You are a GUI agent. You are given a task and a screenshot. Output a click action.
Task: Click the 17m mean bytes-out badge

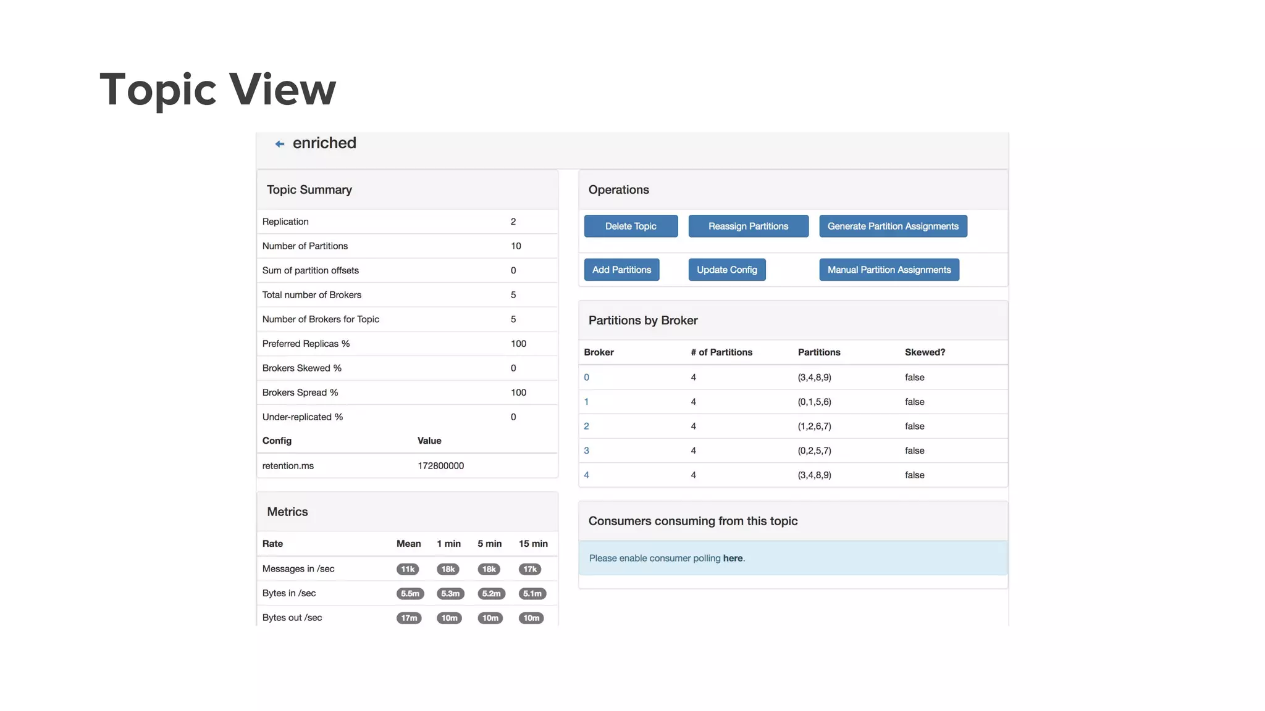pyautogui.click(x=409, y=618)
